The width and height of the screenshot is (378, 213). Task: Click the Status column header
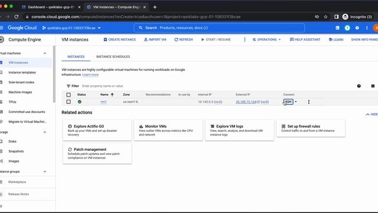tap(82, 95)
